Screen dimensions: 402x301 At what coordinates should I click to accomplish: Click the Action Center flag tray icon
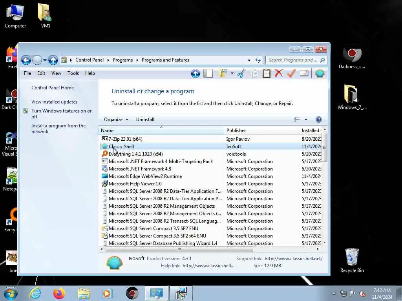tap(353, 294)
